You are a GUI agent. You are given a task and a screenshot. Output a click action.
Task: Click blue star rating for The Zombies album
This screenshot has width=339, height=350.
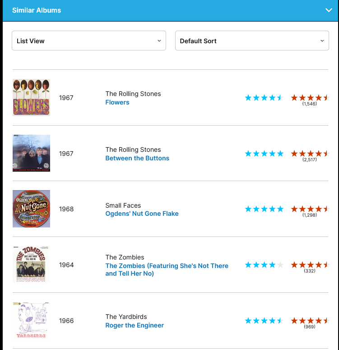click(264, 265)
